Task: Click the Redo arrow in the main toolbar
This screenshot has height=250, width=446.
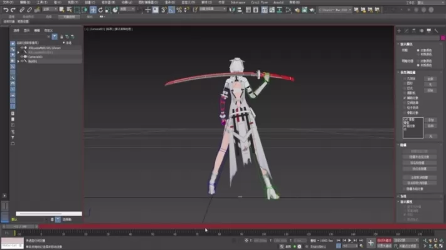Action: [13, 10]
